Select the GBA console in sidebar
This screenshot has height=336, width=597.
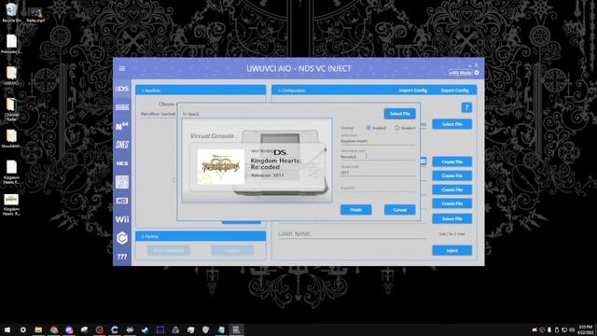click(122, 107)
